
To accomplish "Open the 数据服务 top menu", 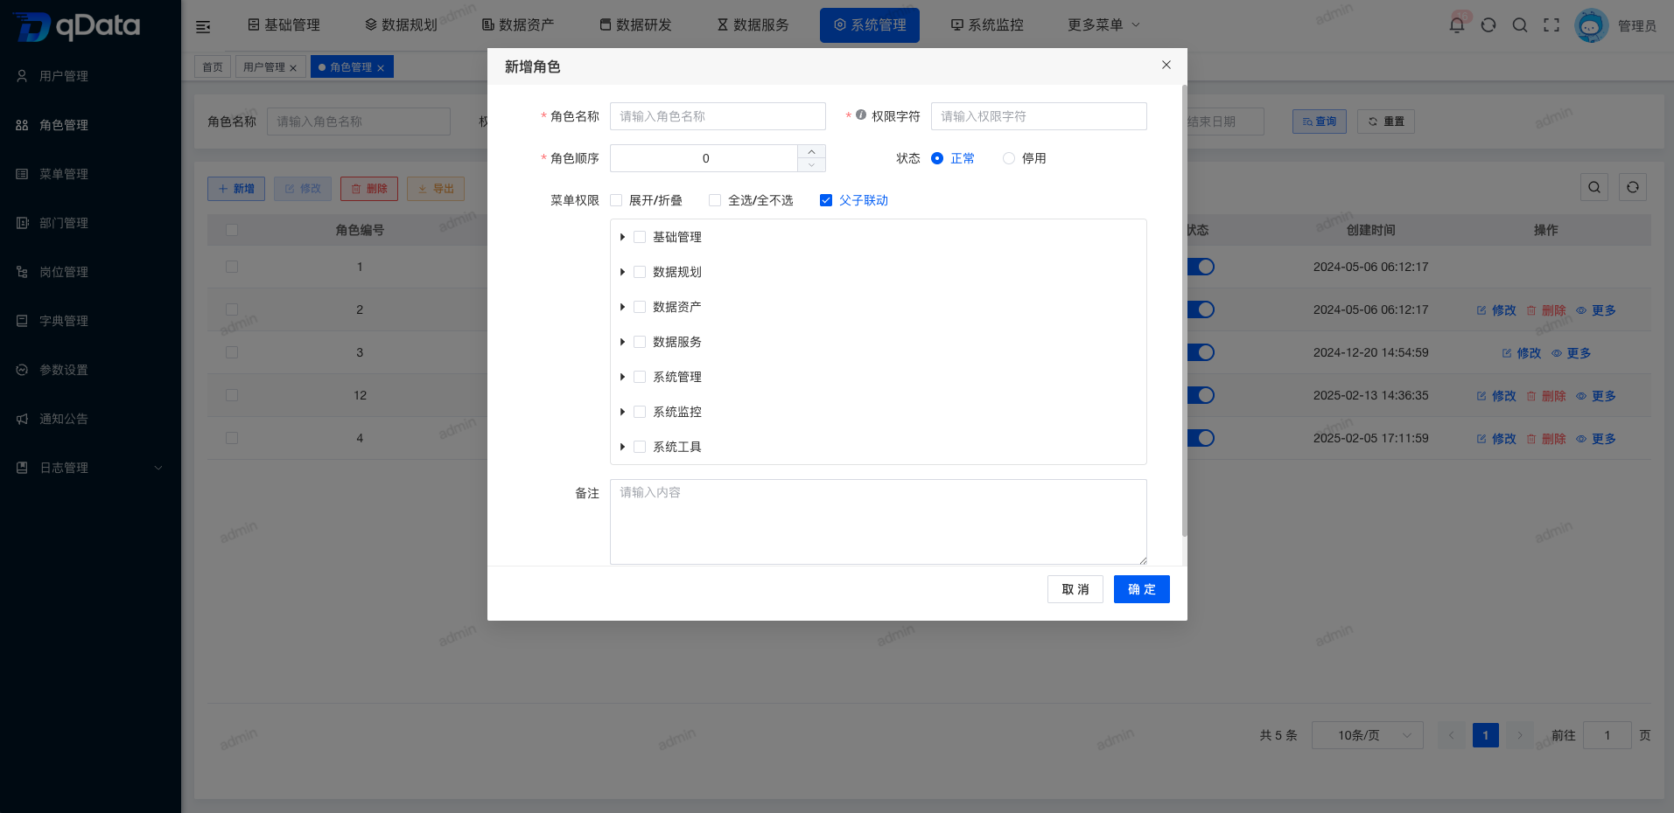I will coord(753,25).
